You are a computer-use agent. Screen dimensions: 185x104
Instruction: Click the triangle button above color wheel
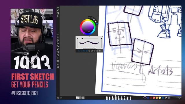[x=96, y=21]
